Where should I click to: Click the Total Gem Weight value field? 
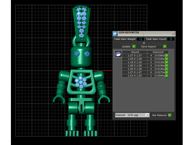pyautogui.click(x=140, y=39)
